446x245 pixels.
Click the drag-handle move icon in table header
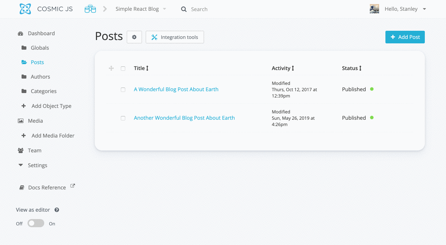pyautogui.click(x=111, y=68)
